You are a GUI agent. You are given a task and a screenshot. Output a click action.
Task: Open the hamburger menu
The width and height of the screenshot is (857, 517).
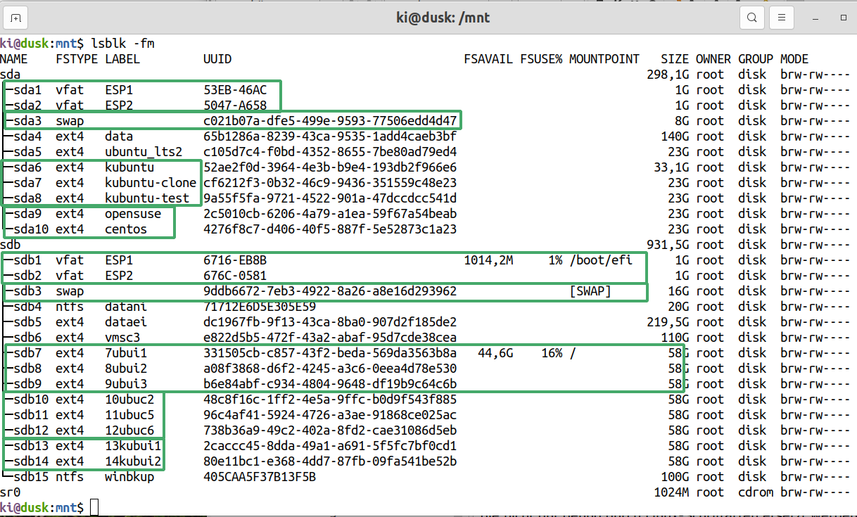[781, 17]
